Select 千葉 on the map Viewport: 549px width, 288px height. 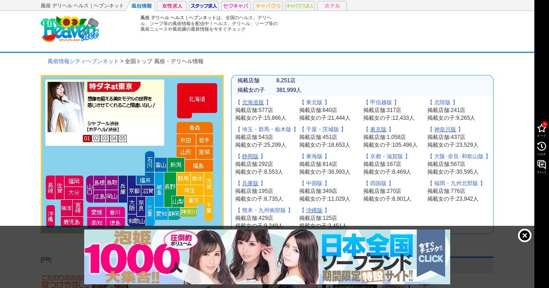(x=209, y=208)
